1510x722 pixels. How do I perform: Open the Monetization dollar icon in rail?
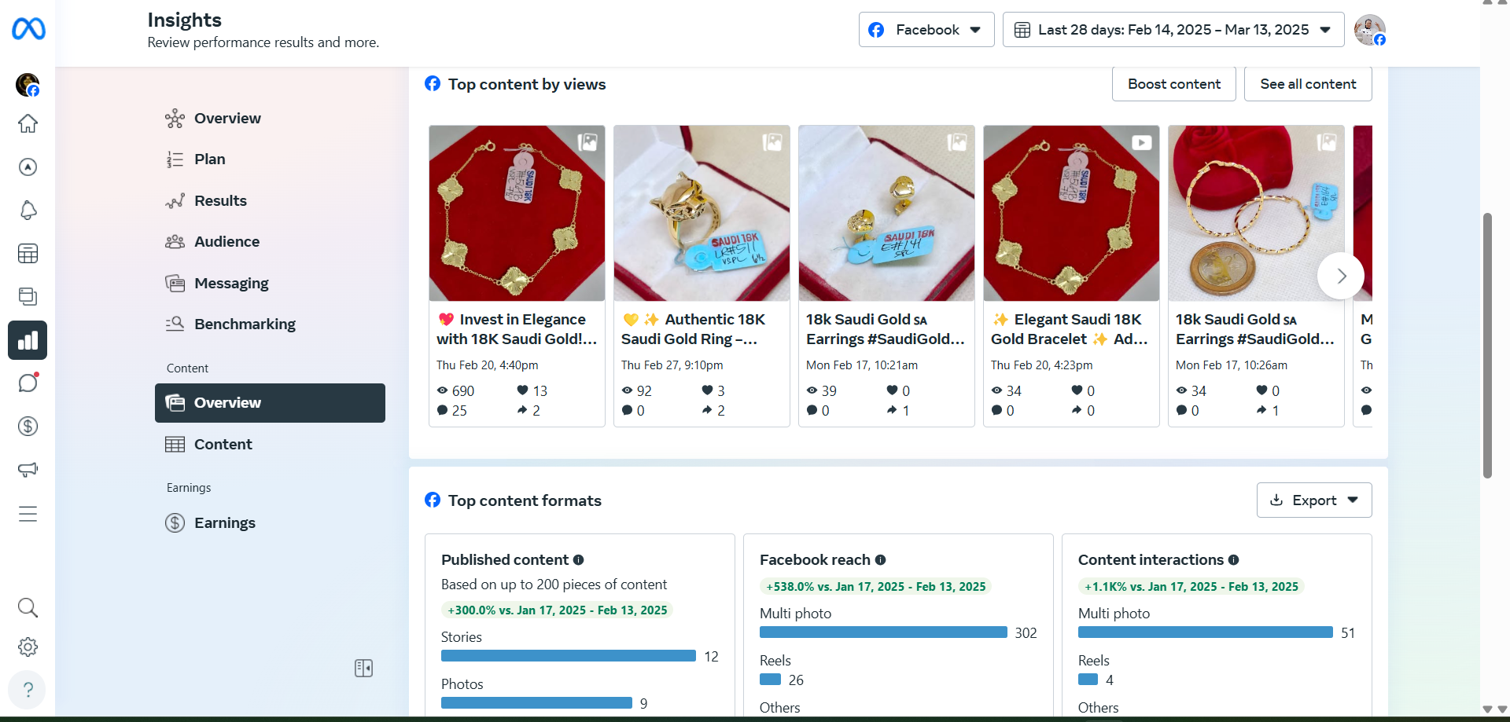coord(28,427)
